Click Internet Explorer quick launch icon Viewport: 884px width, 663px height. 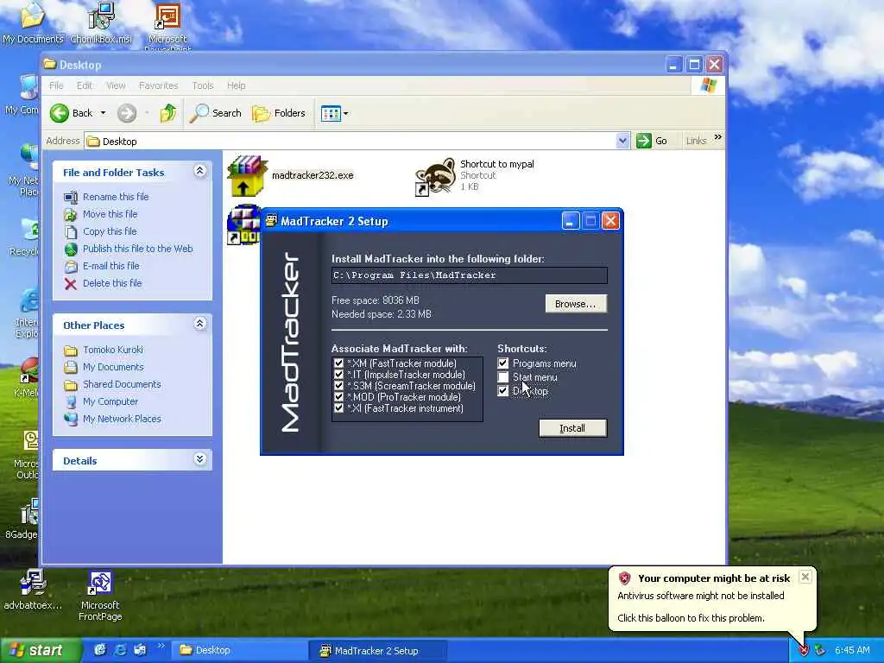[x=120, y=650]
